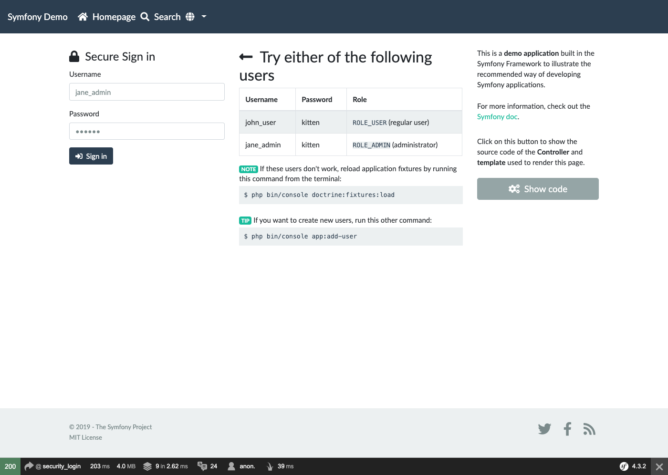Click the globe language icon
Image resolution: width=668 pixels, height=475 pixels.
(190, 17)
